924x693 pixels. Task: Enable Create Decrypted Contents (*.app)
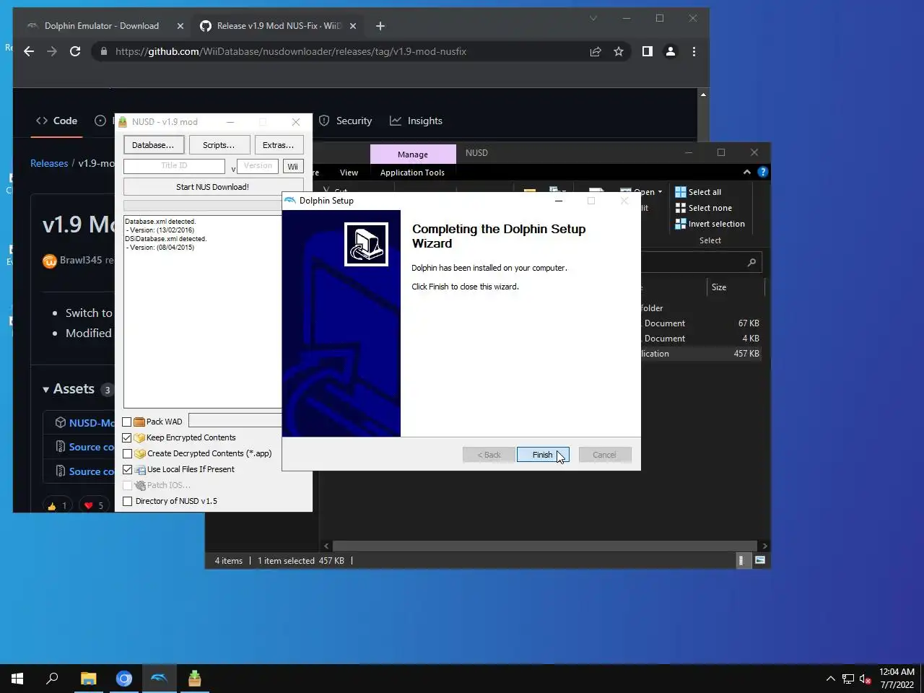(127, 453)
